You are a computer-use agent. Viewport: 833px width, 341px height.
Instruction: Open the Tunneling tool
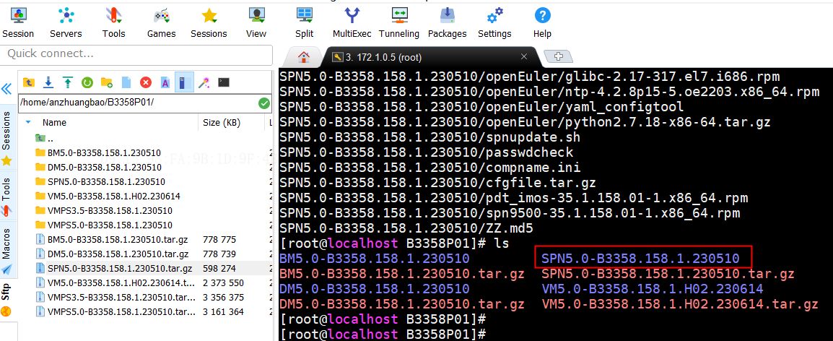(399, 23)
